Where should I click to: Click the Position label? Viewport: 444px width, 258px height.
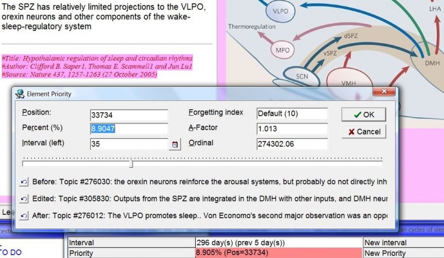[37, 112]
